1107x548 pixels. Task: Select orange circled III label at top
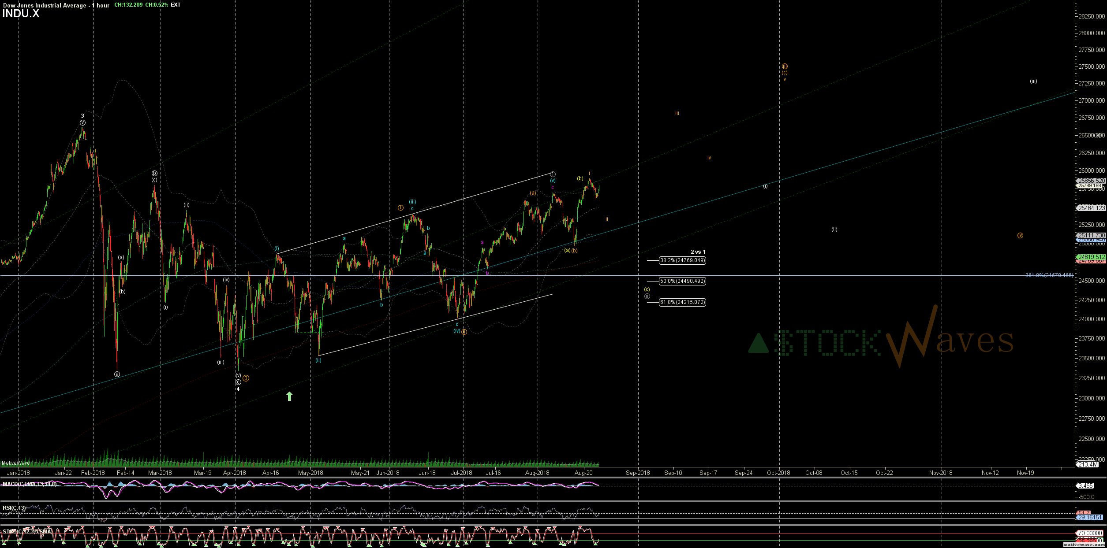785,67
